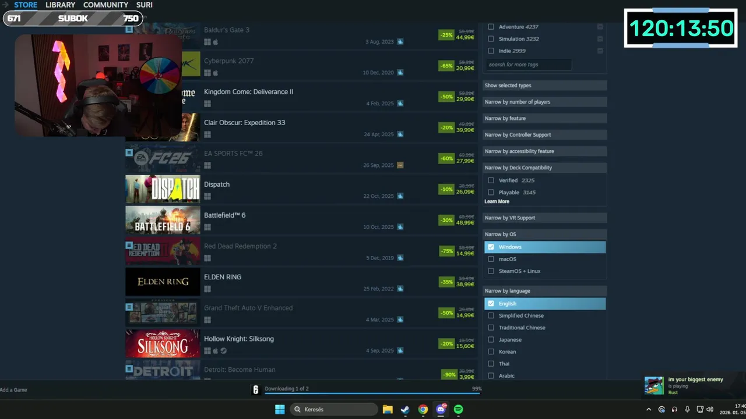Enable the Verified Deck compatibility filter

pos(491,180)
